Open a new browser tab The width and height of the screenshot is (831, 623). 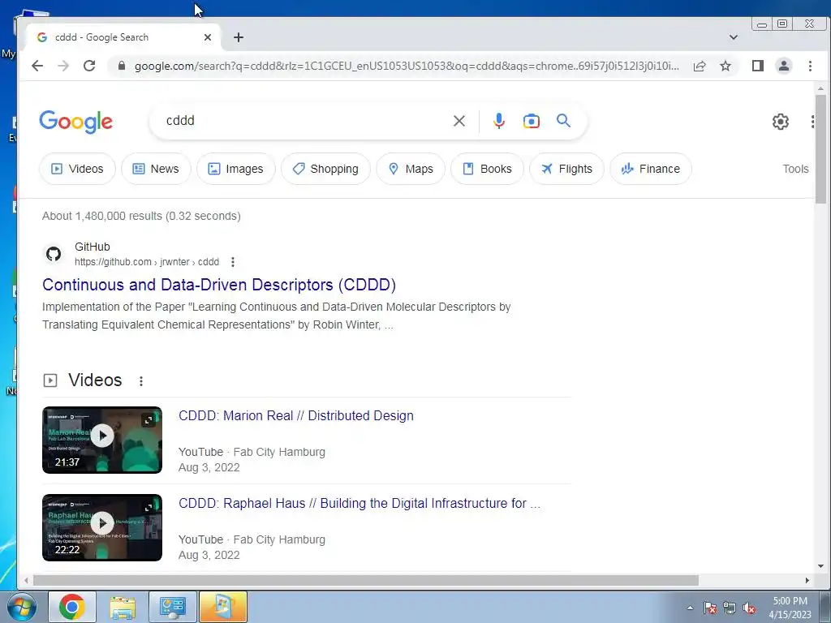click(x=239, y=37)
